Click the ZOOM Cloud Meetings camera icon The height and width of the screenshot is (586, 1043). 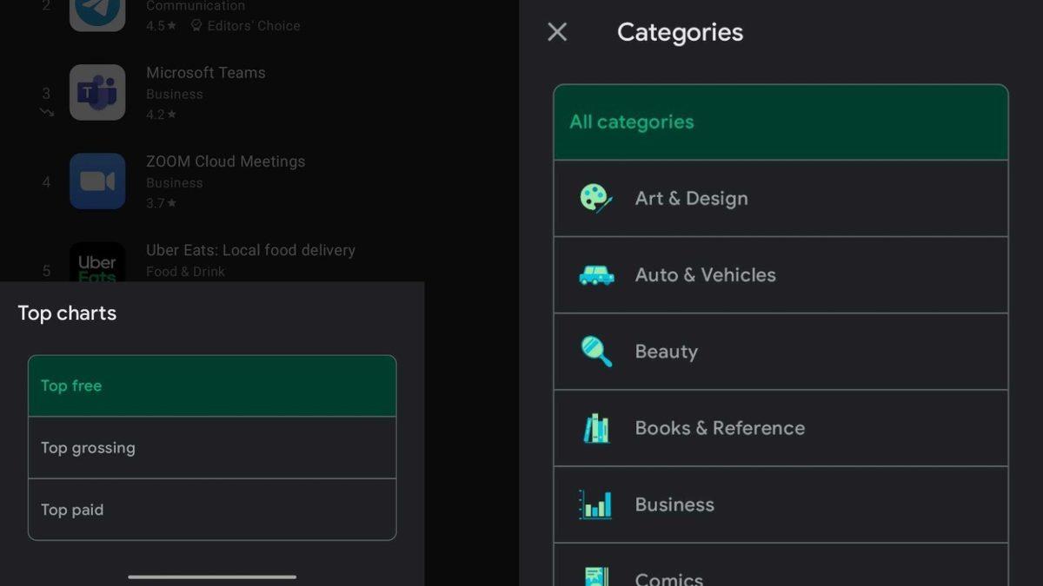coord(97,181)
